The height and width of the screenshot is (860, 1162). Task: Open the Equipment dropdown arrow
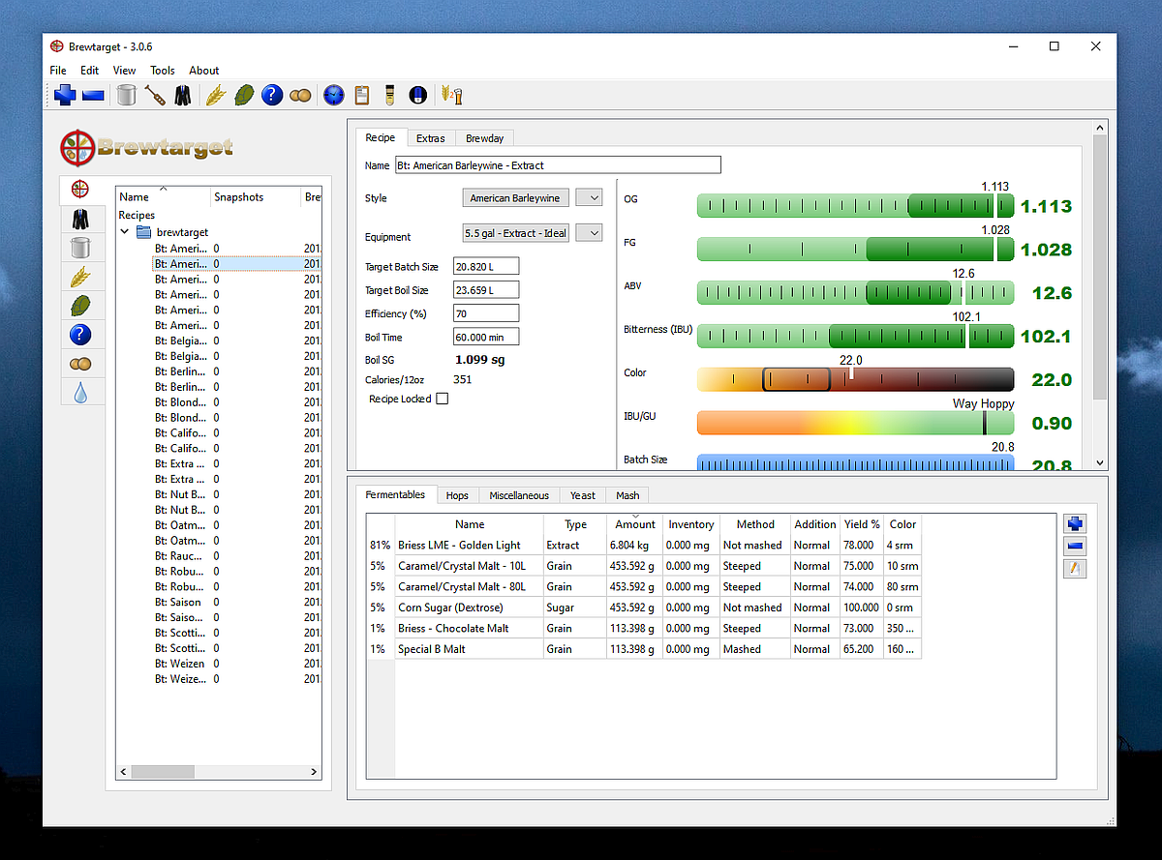point(589,233)
